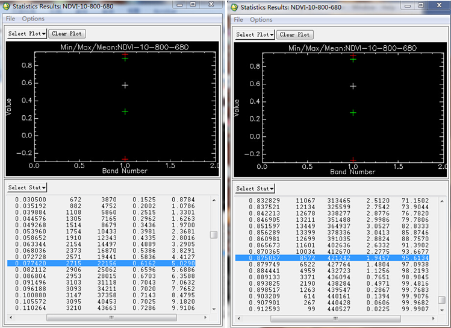
Task: Click scroll-down arrow of left window statistics list
Action: (x=214, y=308)
